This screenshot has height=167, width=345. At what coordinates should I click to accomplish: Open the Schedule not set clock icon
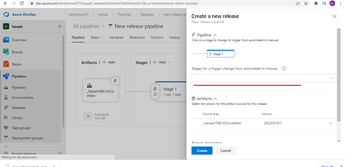click(x=88, y=116)
